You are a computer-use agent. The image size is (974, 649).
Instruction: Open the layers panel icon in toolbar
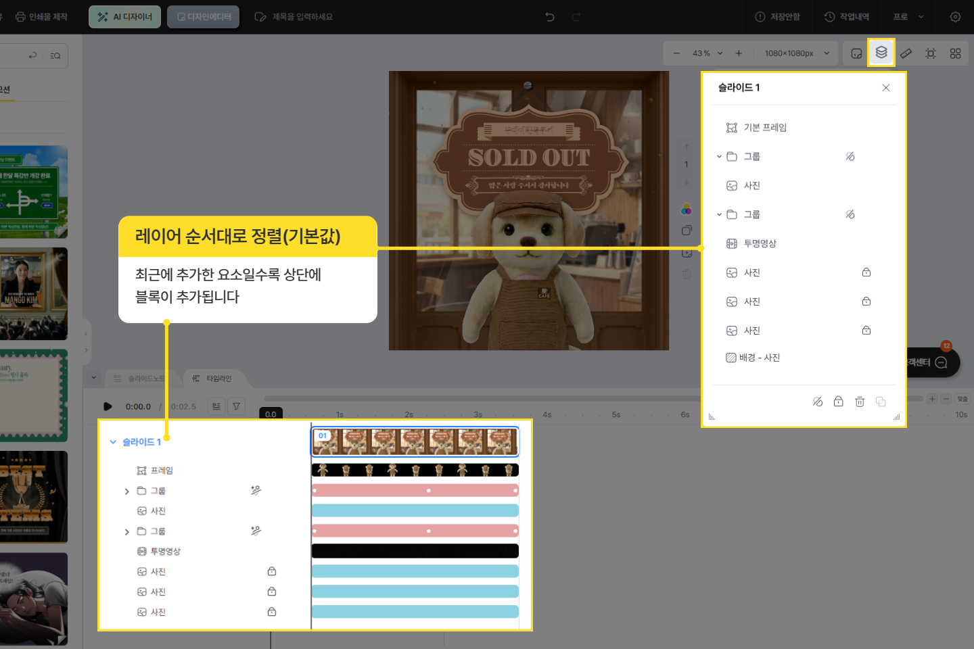881,53
